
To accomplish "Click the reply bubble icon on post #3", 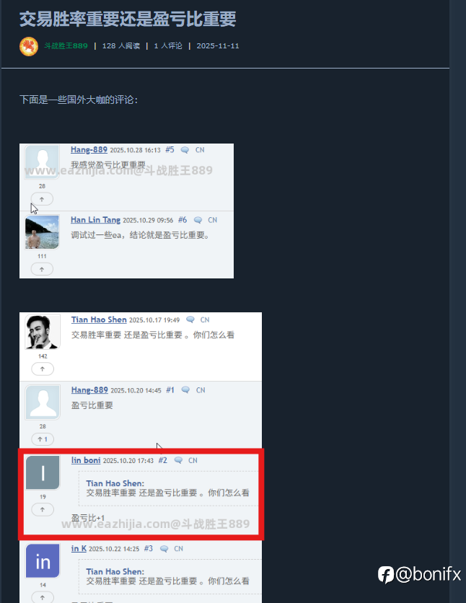I will [x=164, y=549].
